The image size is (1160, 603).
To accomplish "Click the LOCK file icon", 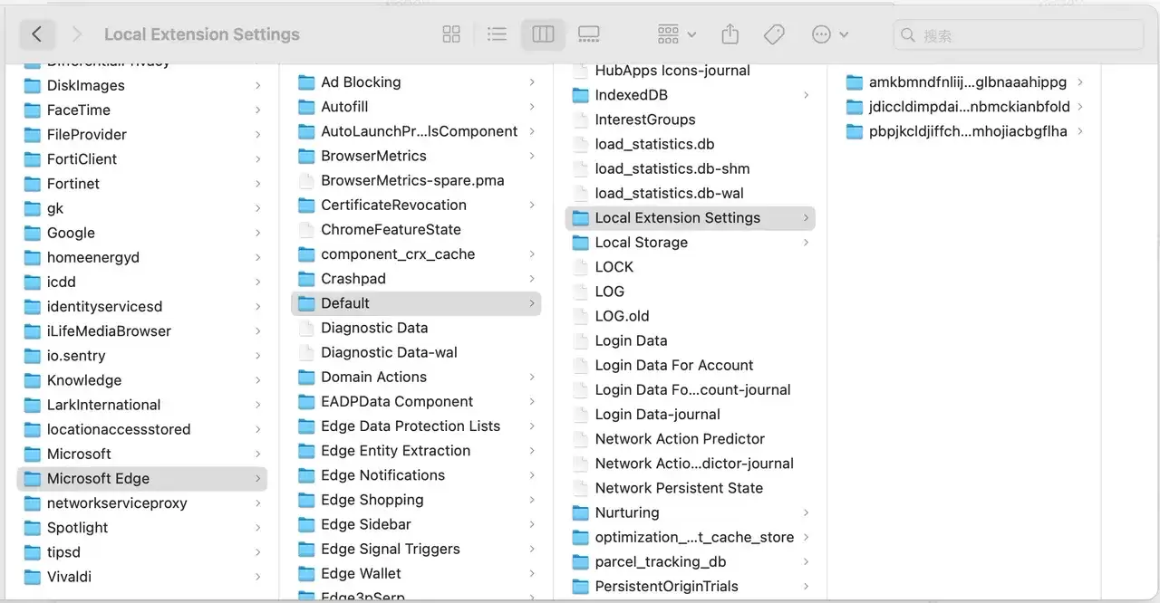I will [580, 267].
